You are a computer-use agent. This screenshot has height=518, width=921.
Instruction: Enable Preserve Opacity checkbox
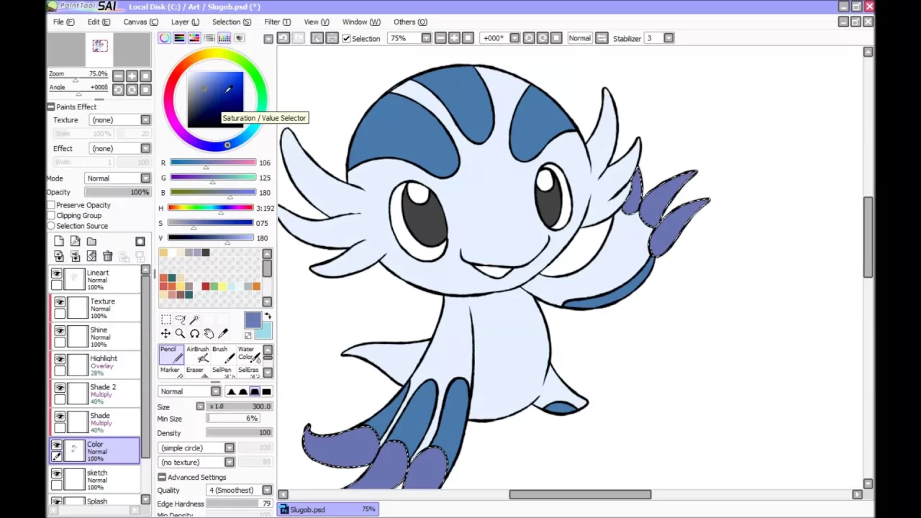click(x=51, y=205)
